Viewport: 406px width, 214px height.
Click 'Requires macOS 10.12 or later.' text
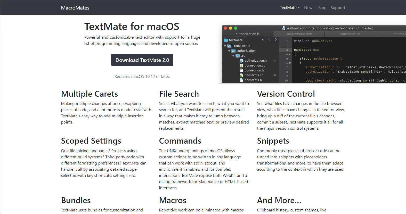[142, 77]
